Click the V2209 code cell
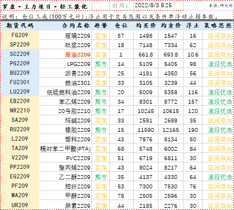The height and width of the screenshot is (210, 234). (20, 157)
